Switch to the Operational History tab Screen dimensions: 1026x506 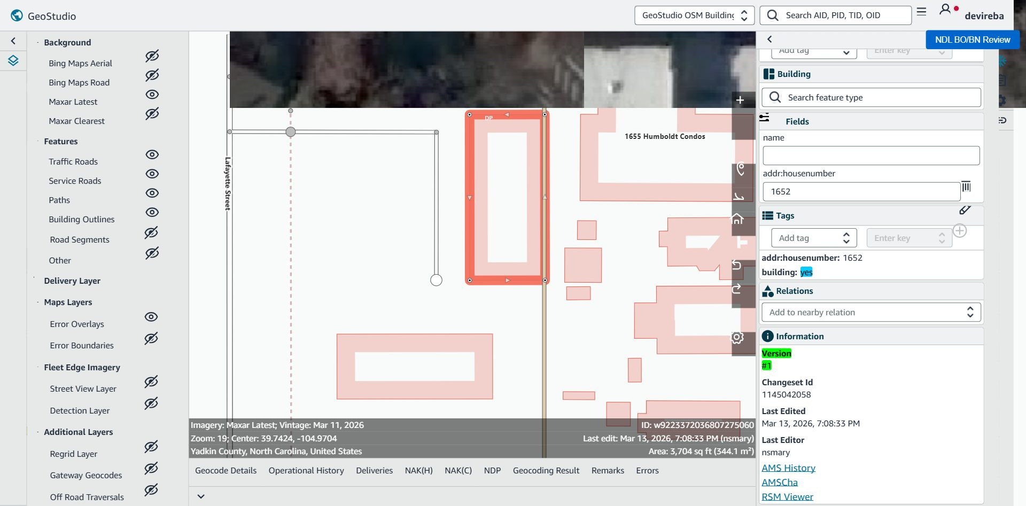point(306,471)
